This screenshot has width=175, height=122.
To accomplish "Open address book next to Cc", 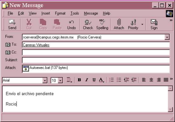I will pos(8,52).
